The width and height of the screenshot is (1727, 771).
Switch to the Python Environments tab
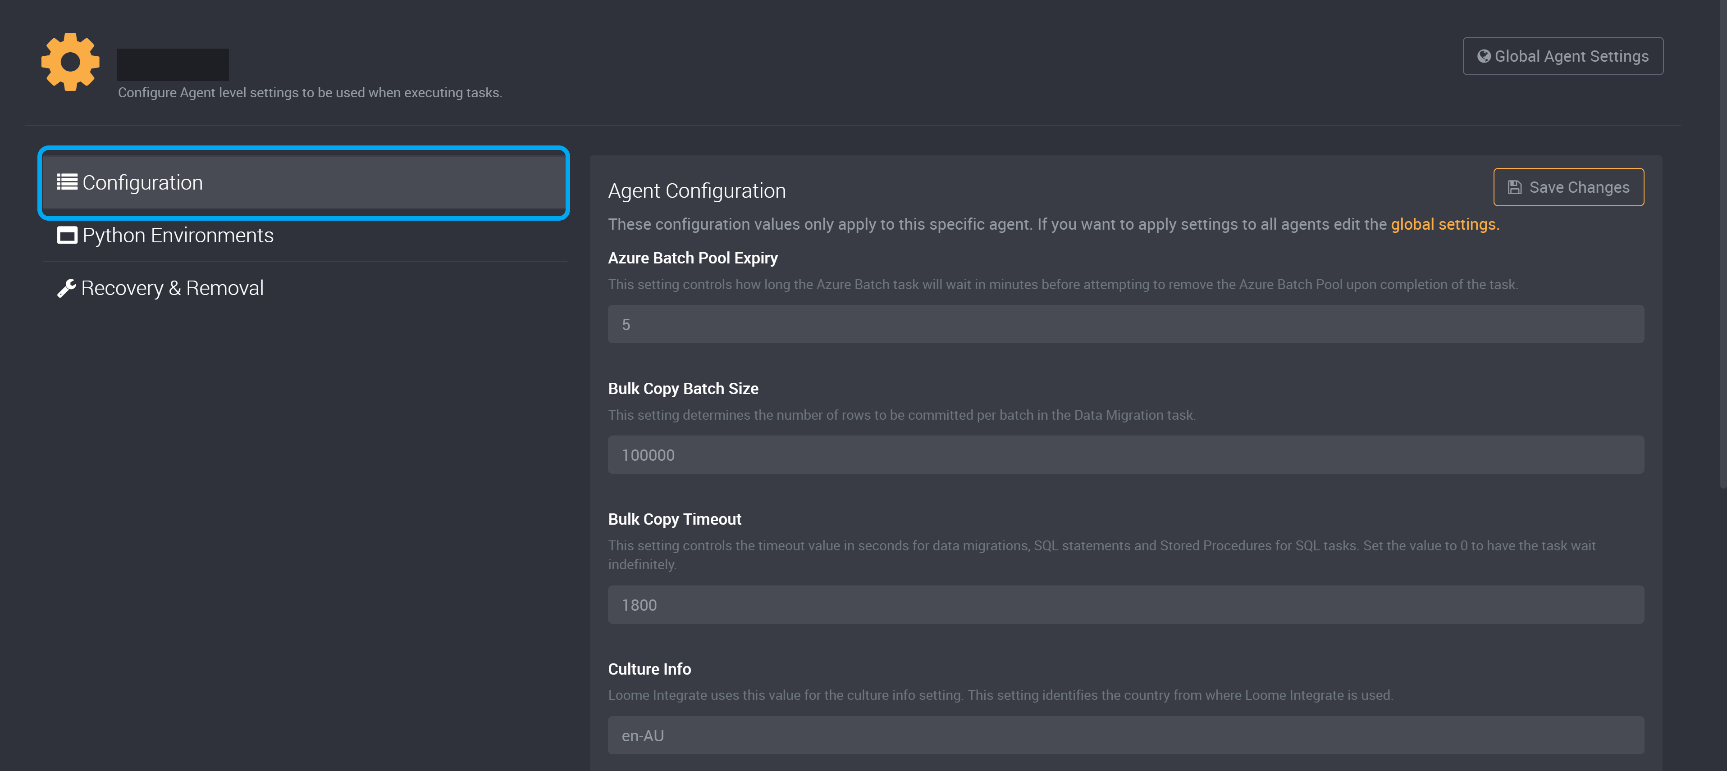tap(305, 235)
